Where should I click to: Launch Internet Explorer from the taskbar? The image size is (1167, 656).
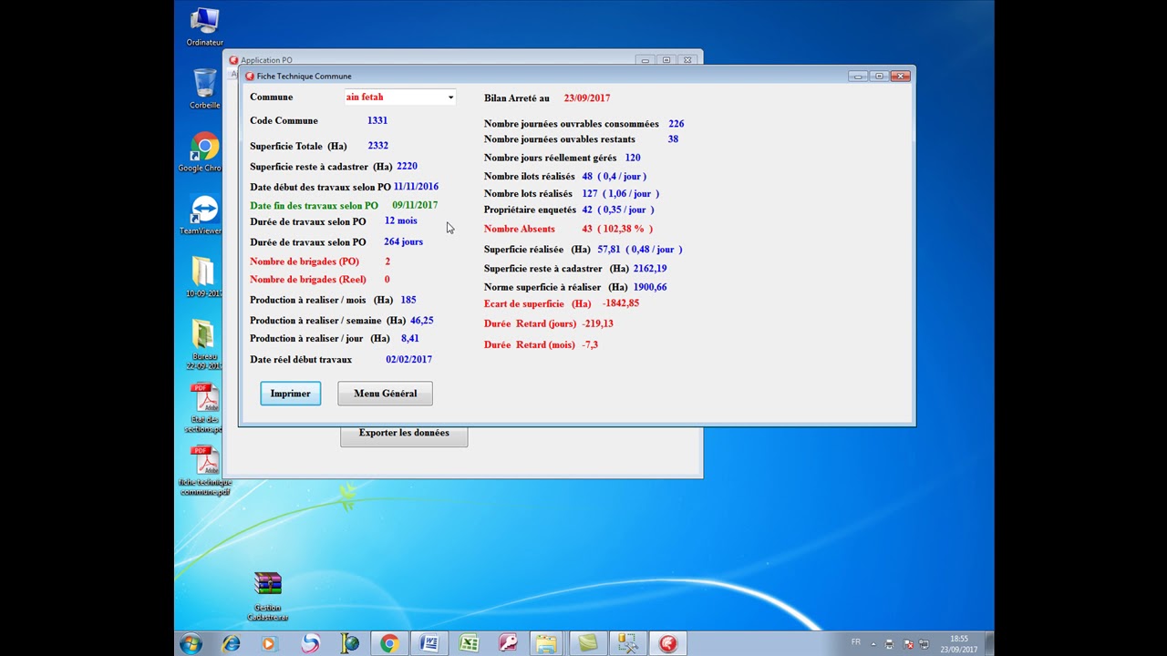(x=231, y=644)
